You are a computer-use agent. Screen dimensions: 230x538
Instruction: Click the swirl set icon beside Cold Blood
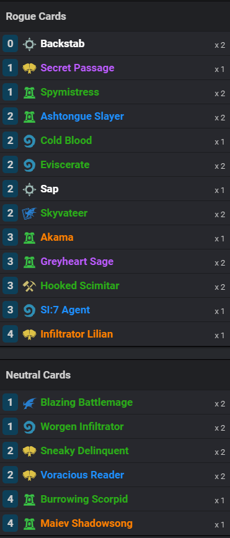click(x=29, y=141)
